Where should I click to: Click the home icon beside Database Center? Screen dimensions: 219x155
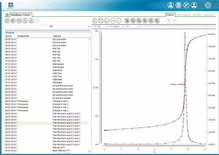coord(7,15)
